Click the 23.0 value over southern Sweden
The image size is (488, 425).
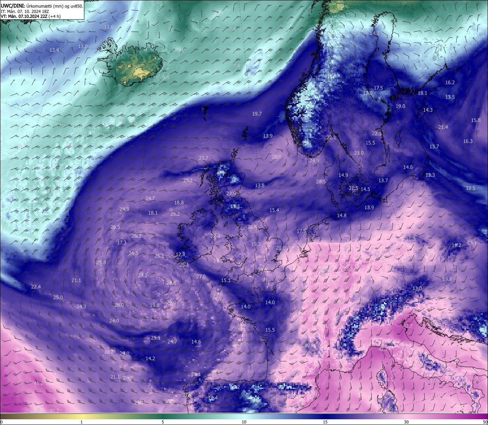pyautogui.click(x=359, y=153)
